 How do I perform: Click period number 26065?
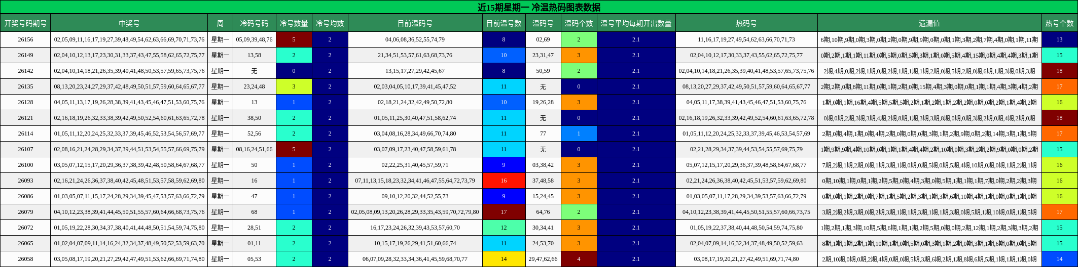[25, 243]
